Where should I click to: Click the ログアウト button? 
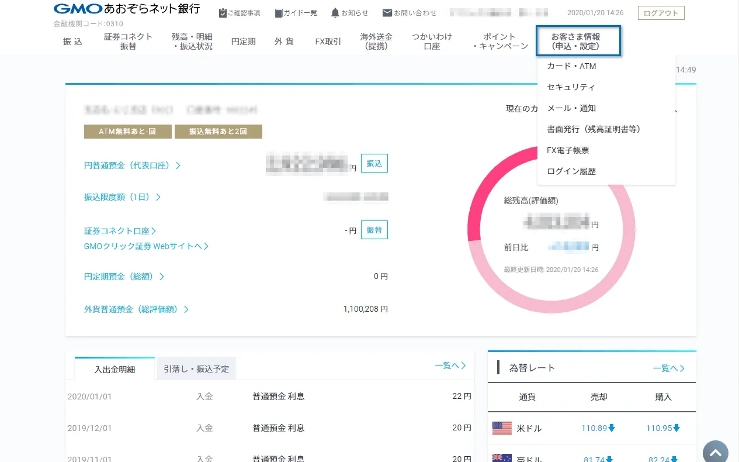pyautogui.click(x=660, y=12)
